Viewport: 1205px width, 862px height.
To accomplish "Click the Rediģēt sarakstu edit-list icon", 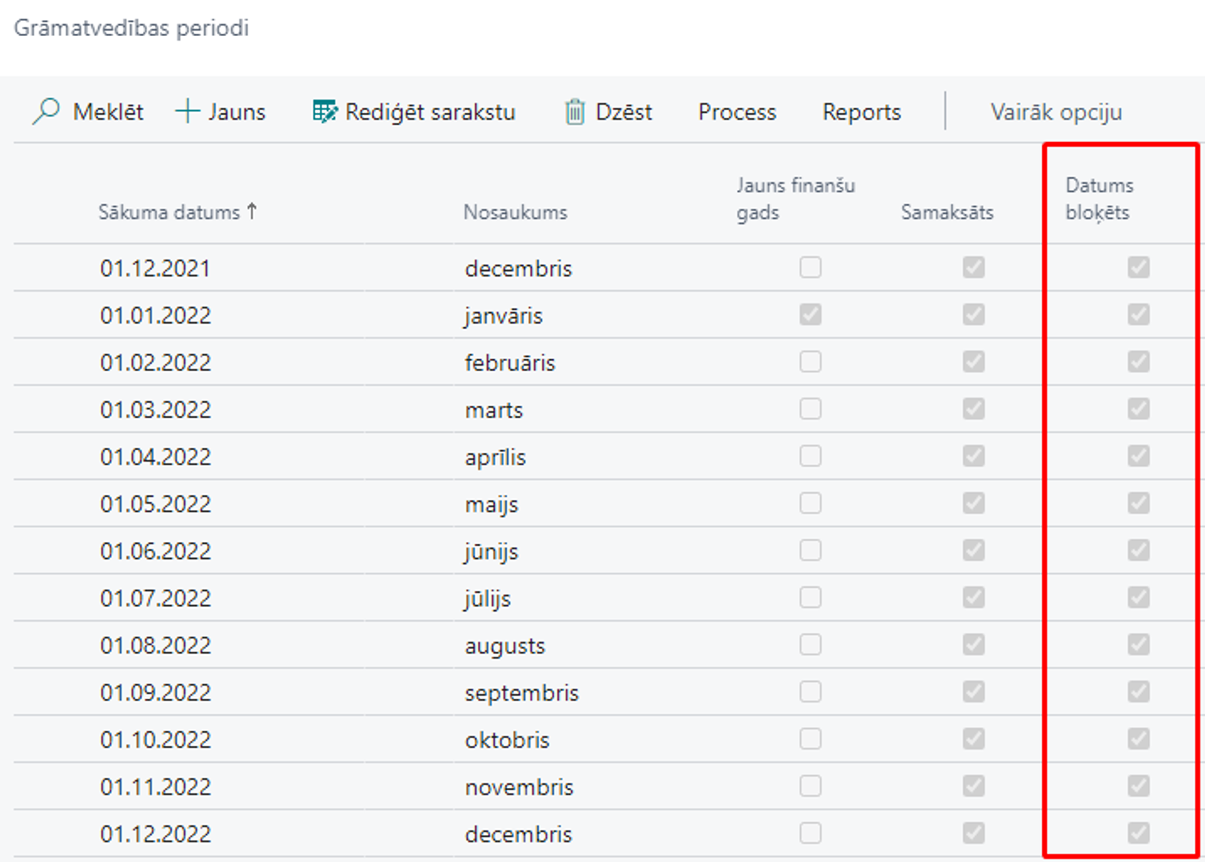I will pyautogui.click(x=325, y=112).
